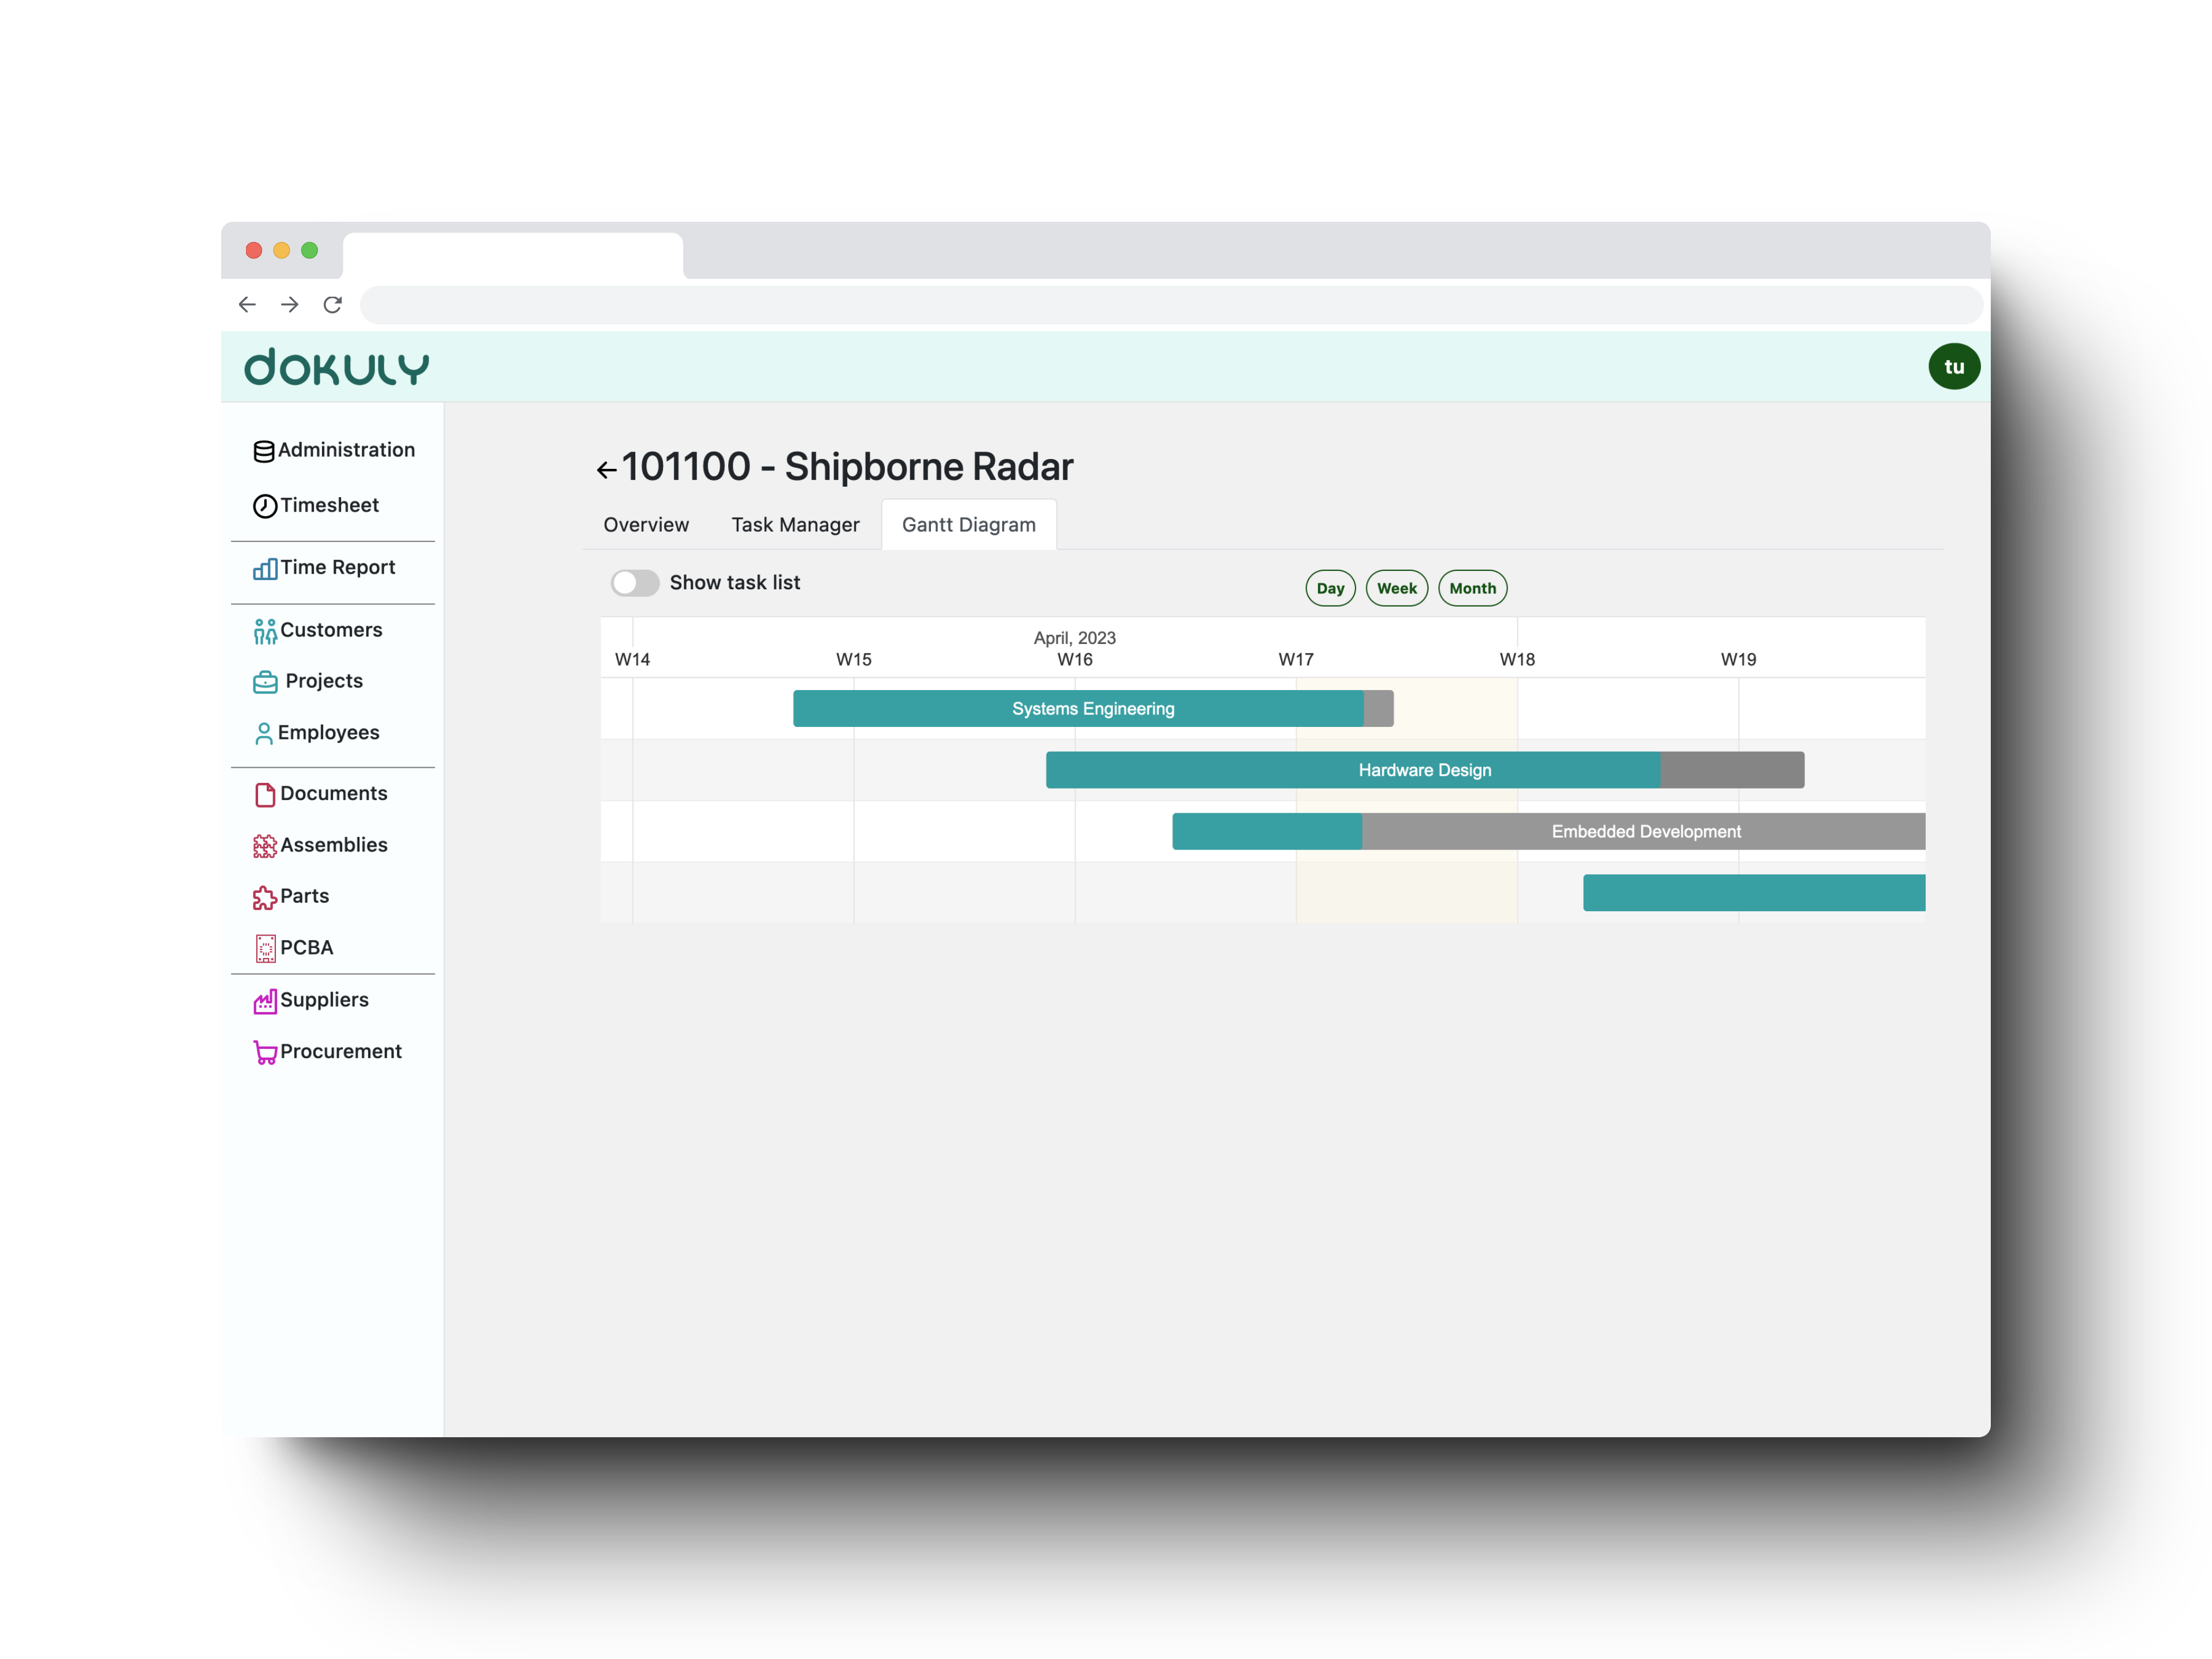Enable the Day view toggle
Viewport: 2212px width, 1659px height.
click(1331, 587)
